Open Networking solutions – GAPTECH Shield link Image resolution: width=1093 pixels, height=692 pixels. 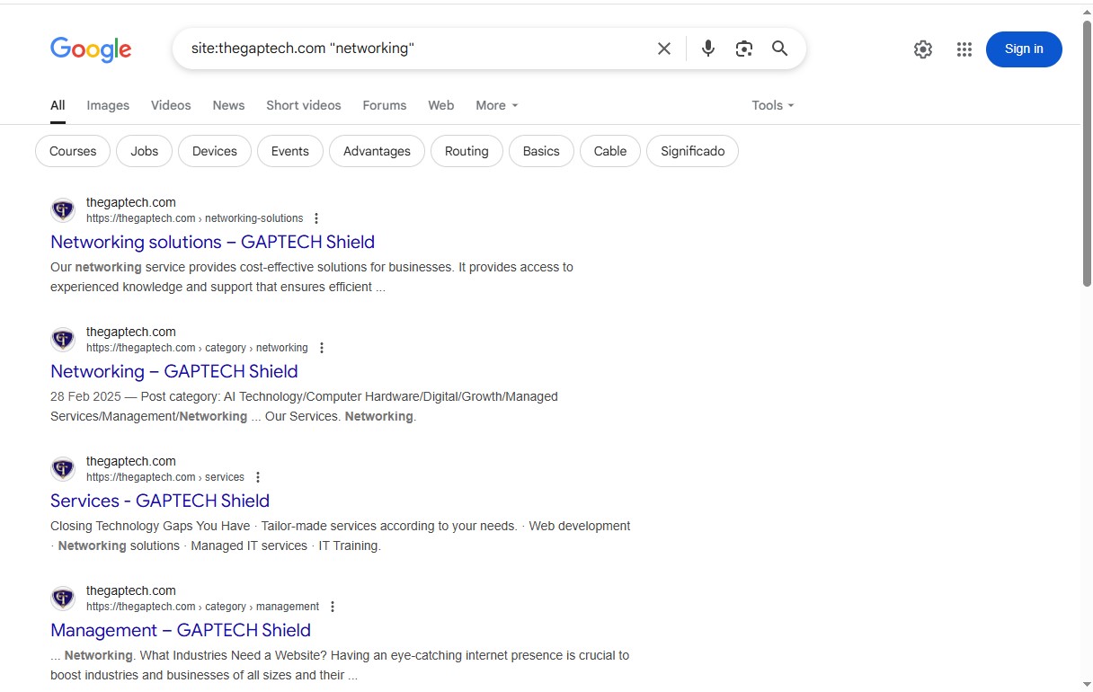(212, 242)
